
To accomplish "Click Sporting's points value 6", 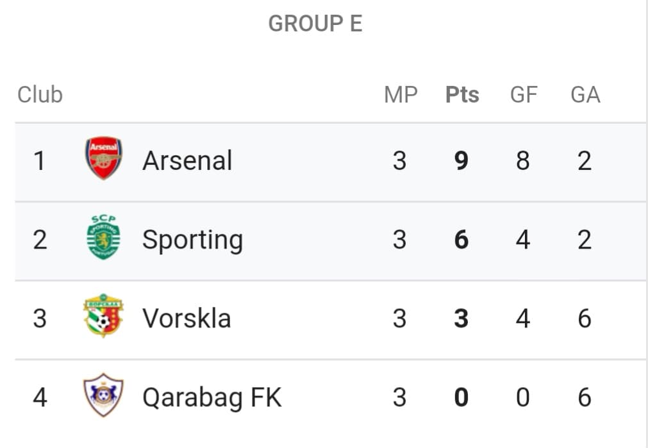I will point(461,240).
